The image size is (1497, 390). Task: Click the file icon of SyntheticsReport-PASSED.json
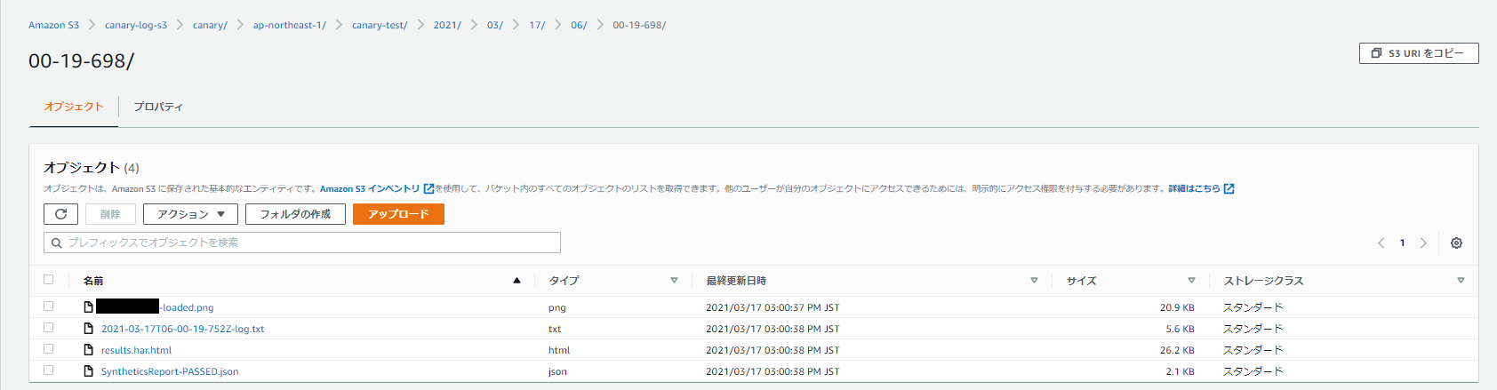(x=88, y=371)
